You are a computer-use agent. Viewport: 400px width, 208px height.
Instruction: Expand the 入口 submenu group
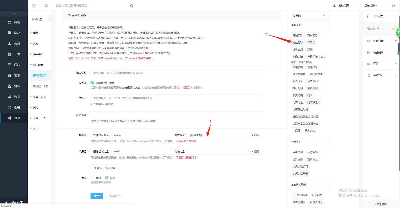(34, 129)
